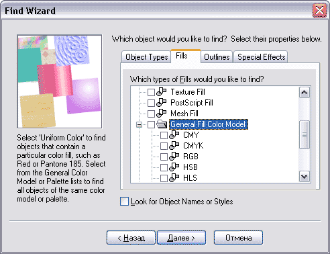This screenshot has height=254, width=330.
Task: Switch to the Object Types tab
Action: point(146,57)
